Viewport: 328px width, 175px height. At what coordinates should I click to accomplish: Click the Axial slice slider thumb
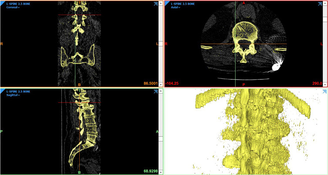pos(325,19)
